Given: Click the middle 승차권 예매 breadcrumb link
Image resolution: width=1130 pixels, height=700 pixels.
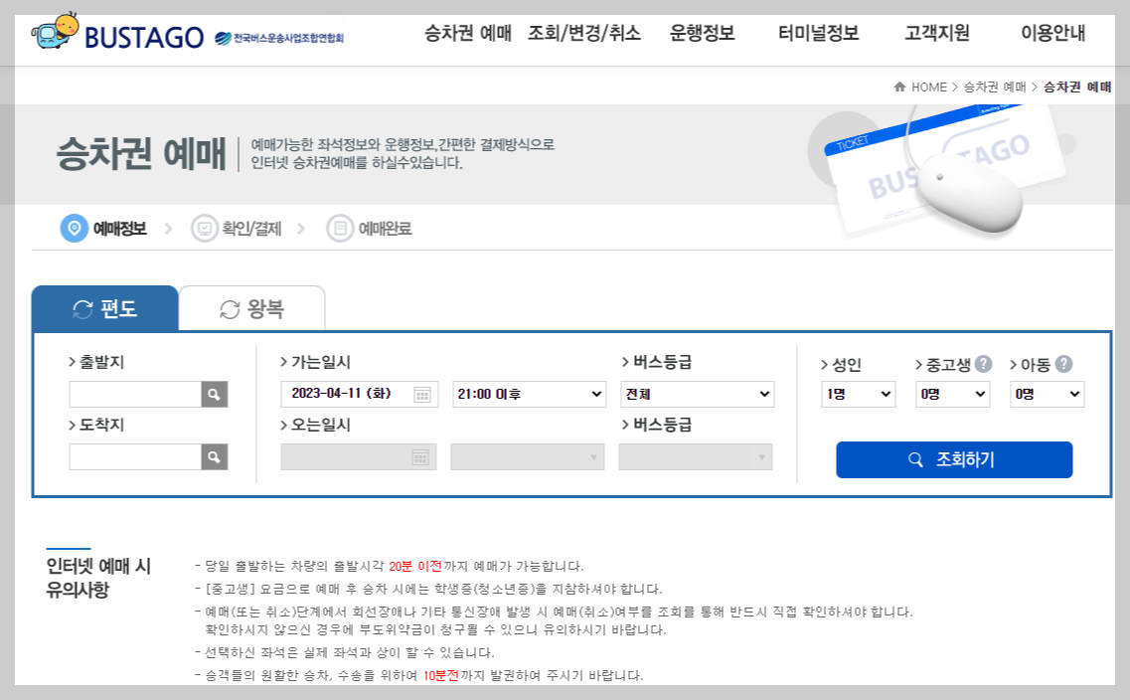Looking at the screenshot, I should click(995, 87).
